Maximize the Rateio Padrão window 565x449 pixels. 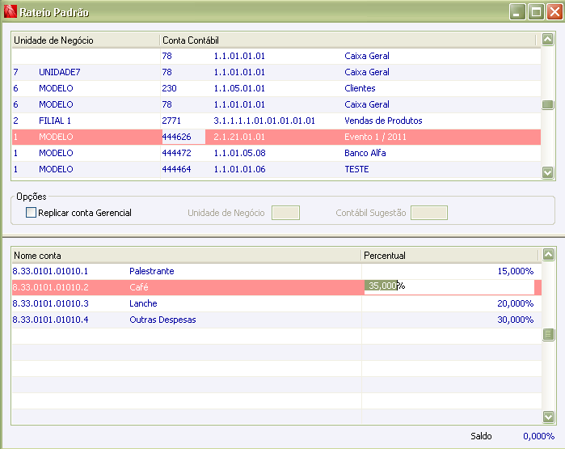tap(536, 12)
